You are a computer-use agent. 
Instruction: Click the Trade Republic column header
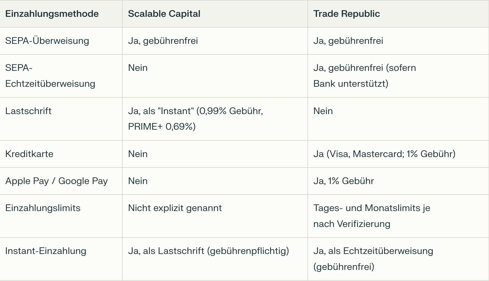click(346, 14)
